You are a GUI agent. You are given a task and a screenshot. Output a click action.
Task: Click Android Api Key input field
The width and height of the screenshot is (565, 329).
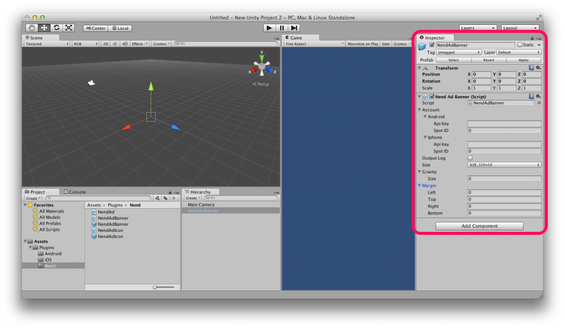pos(504,124)
